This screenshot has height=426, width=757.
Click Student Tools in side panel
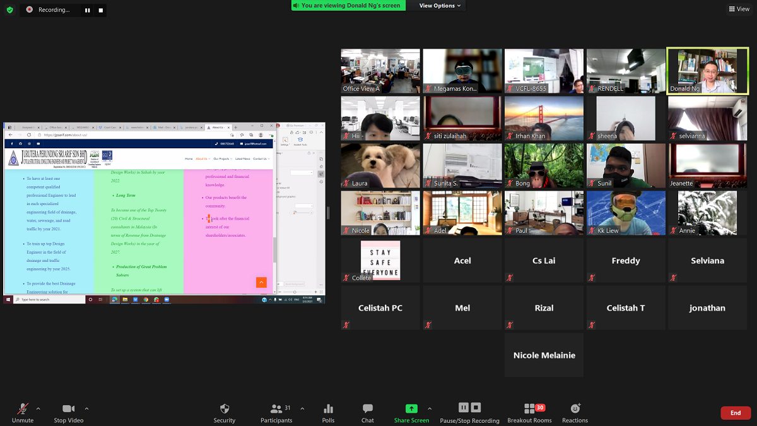(300, 142)
